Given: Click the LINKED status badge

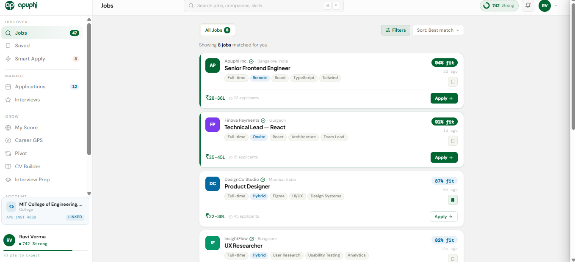Looking at the screenshot, I should tap(75, 217).
